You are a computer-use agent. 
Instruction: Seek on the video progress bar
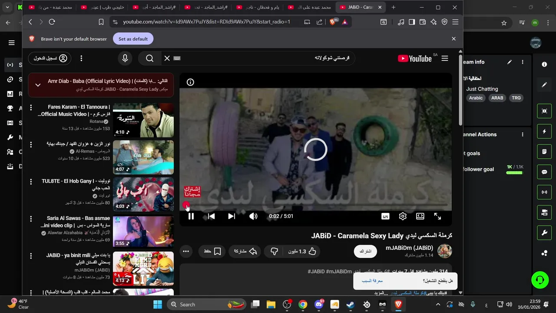(316, 205)
